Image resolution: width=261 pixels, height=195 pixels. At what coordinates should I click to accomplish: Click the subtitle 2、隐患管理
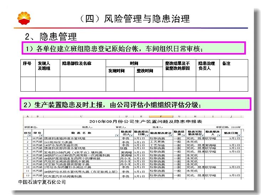click(x=51, y=36)
